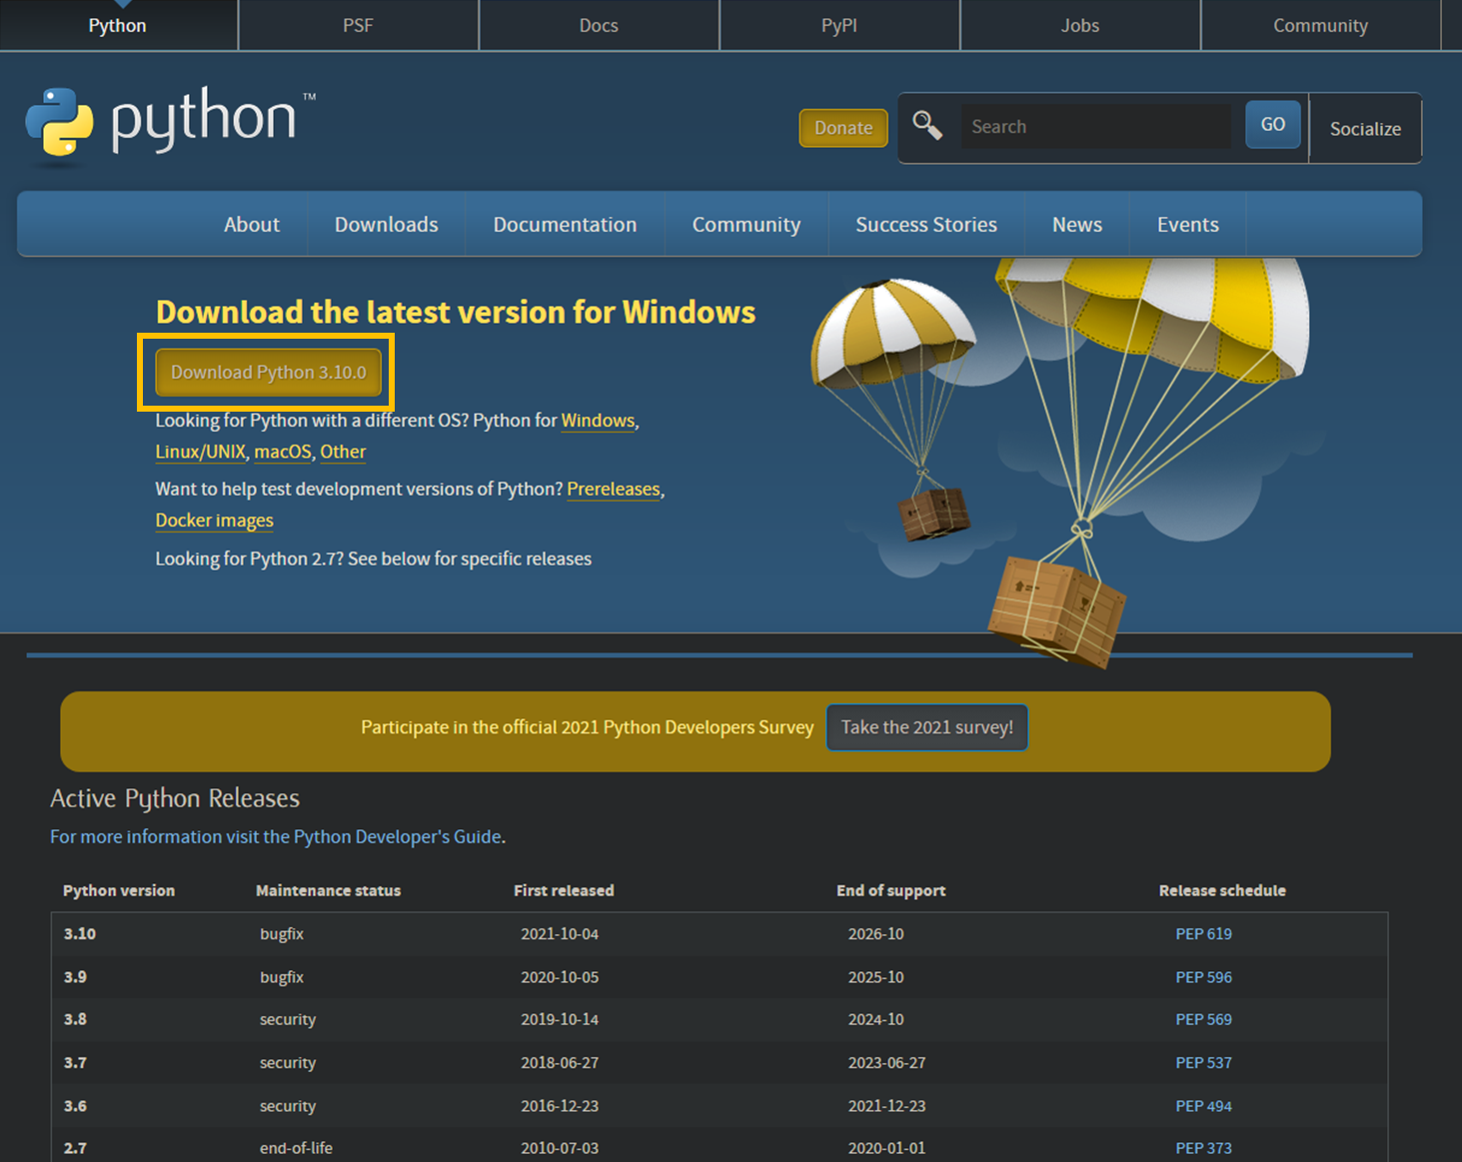The image size is (1462, 1162).
Task: Click the Release schedule column header
Action: pyautogui.click(x=1222, y=890)
